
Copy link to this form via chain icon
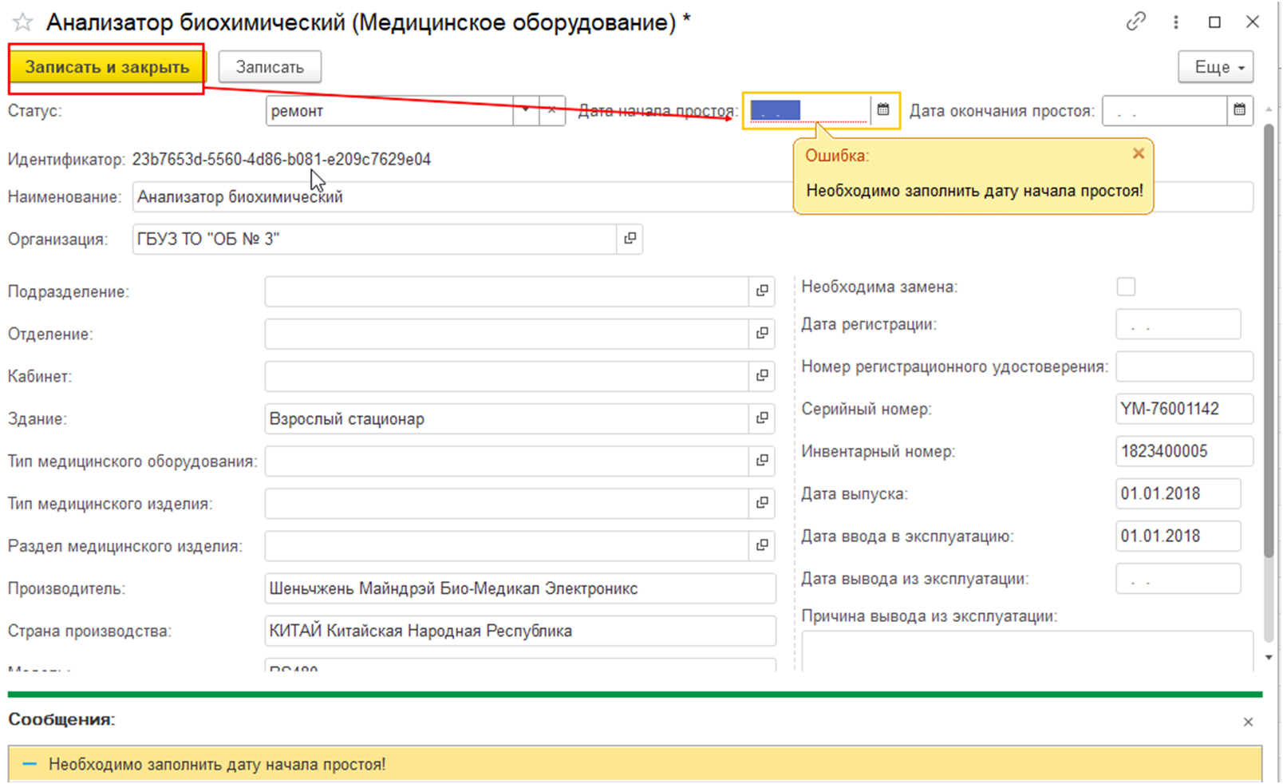(x=1135, y=22)
